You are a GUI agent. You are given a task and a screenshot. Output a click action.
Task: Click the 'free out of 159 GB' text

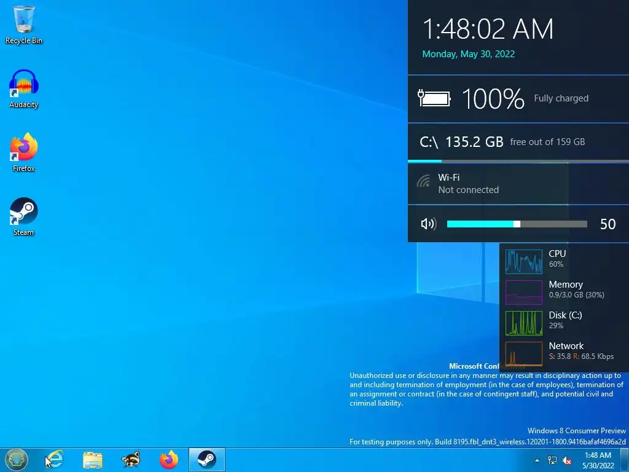[547, 142]
